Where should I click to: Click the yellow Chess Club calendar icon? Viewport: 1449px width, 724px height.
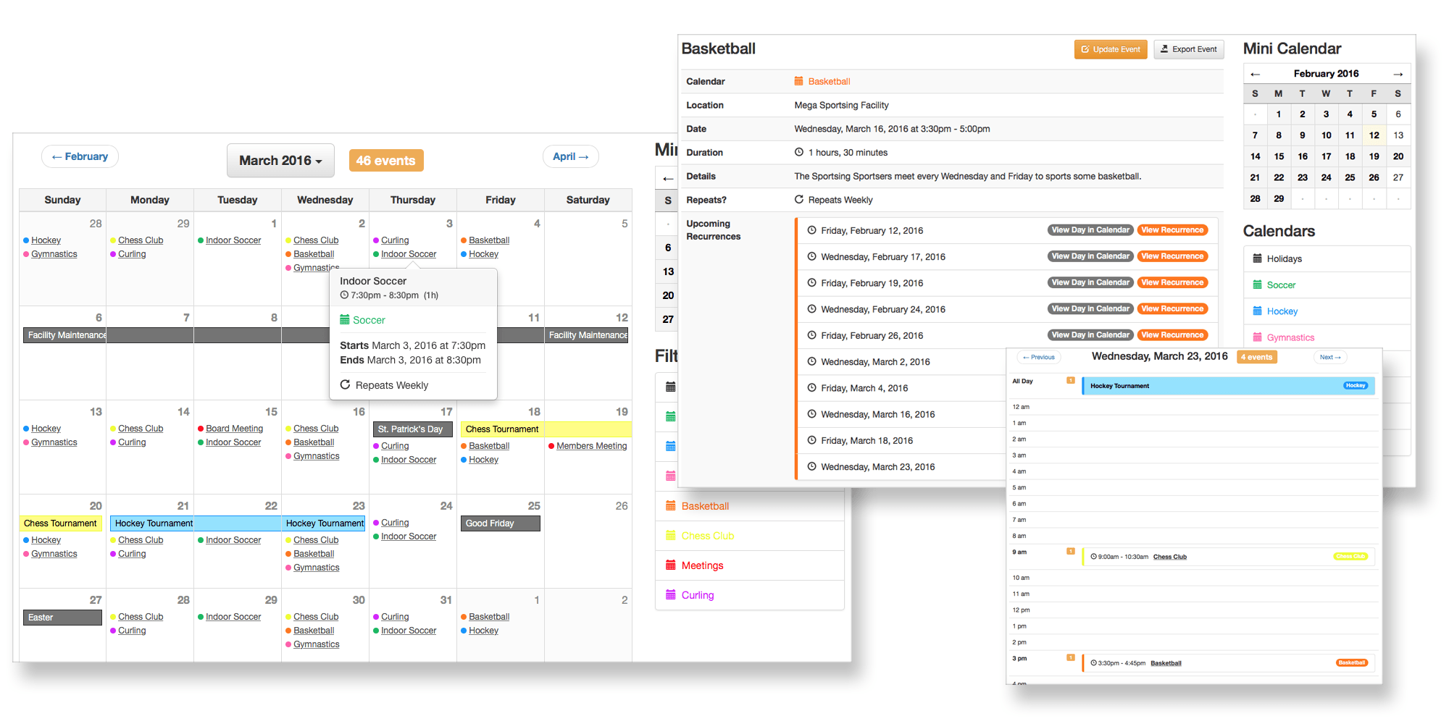670,536
